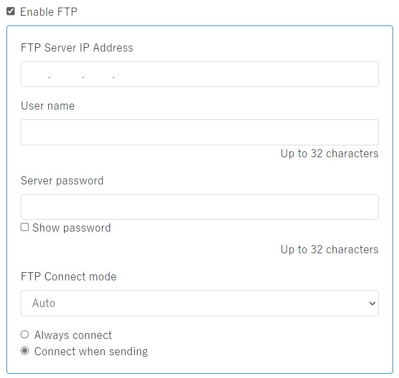Screen dimensions: 399x378
Task: Click the first octet of the IP address
Action: point(35,74)
